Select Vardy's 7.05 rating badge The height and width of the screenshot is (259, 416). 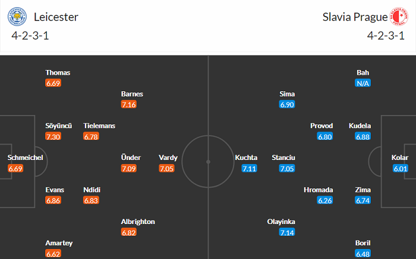(x=168, y=169)
